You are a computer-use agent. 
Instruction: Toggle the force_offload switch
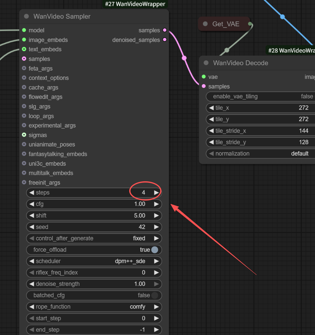[x=154, y=250]
